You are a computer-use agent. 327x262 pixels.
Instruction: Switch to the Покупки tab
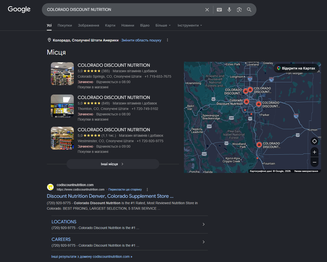(x=65, y=25)
